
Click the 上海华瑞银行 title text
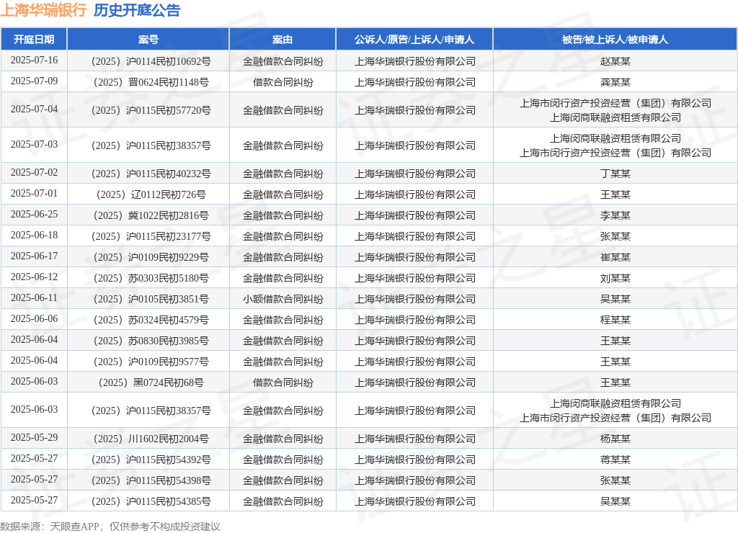click(x=44, y=10)
